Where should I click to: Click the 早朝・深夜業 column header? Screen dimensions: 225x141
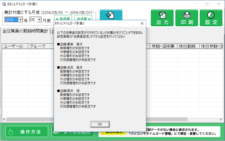coord(163,46)
